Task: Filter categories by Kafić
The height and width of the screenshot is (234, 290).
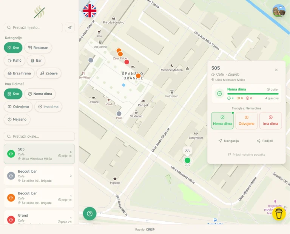Action: point(14,61)
